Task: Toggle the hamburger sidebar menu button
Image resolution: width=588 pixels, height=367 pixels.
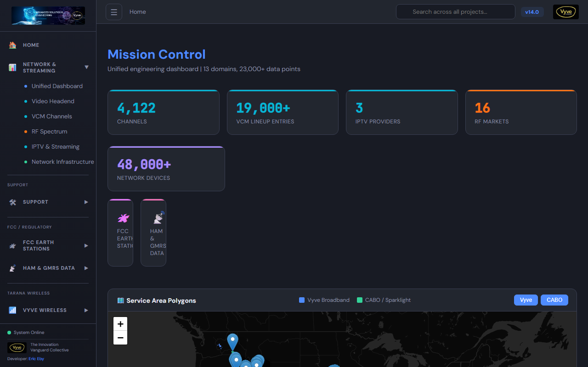Action: pos(114,12)
